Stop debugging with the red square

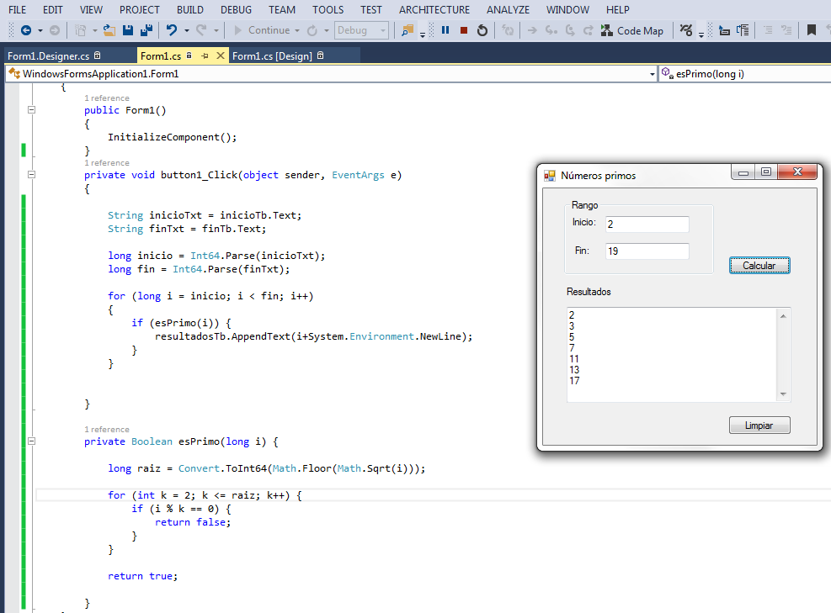coord(464,30)
